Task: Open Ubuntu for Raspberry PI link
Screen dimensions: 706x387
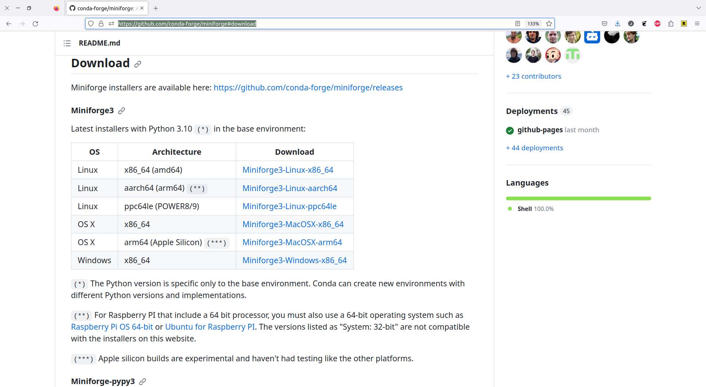Action: tap(210, 327)
